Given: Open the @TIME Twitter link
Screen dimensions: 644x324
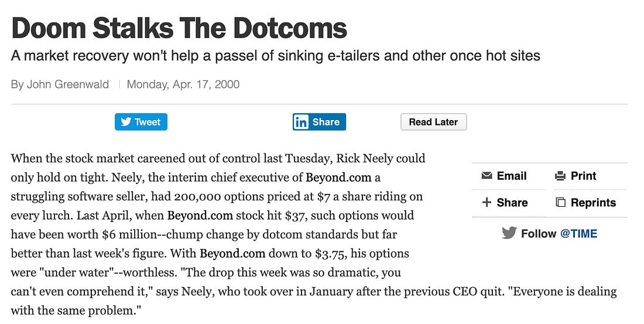Looking at the screenshot, I should pos(578,234).
